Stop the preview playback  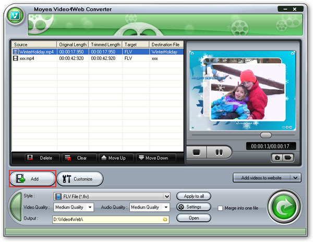click(197, 152)
